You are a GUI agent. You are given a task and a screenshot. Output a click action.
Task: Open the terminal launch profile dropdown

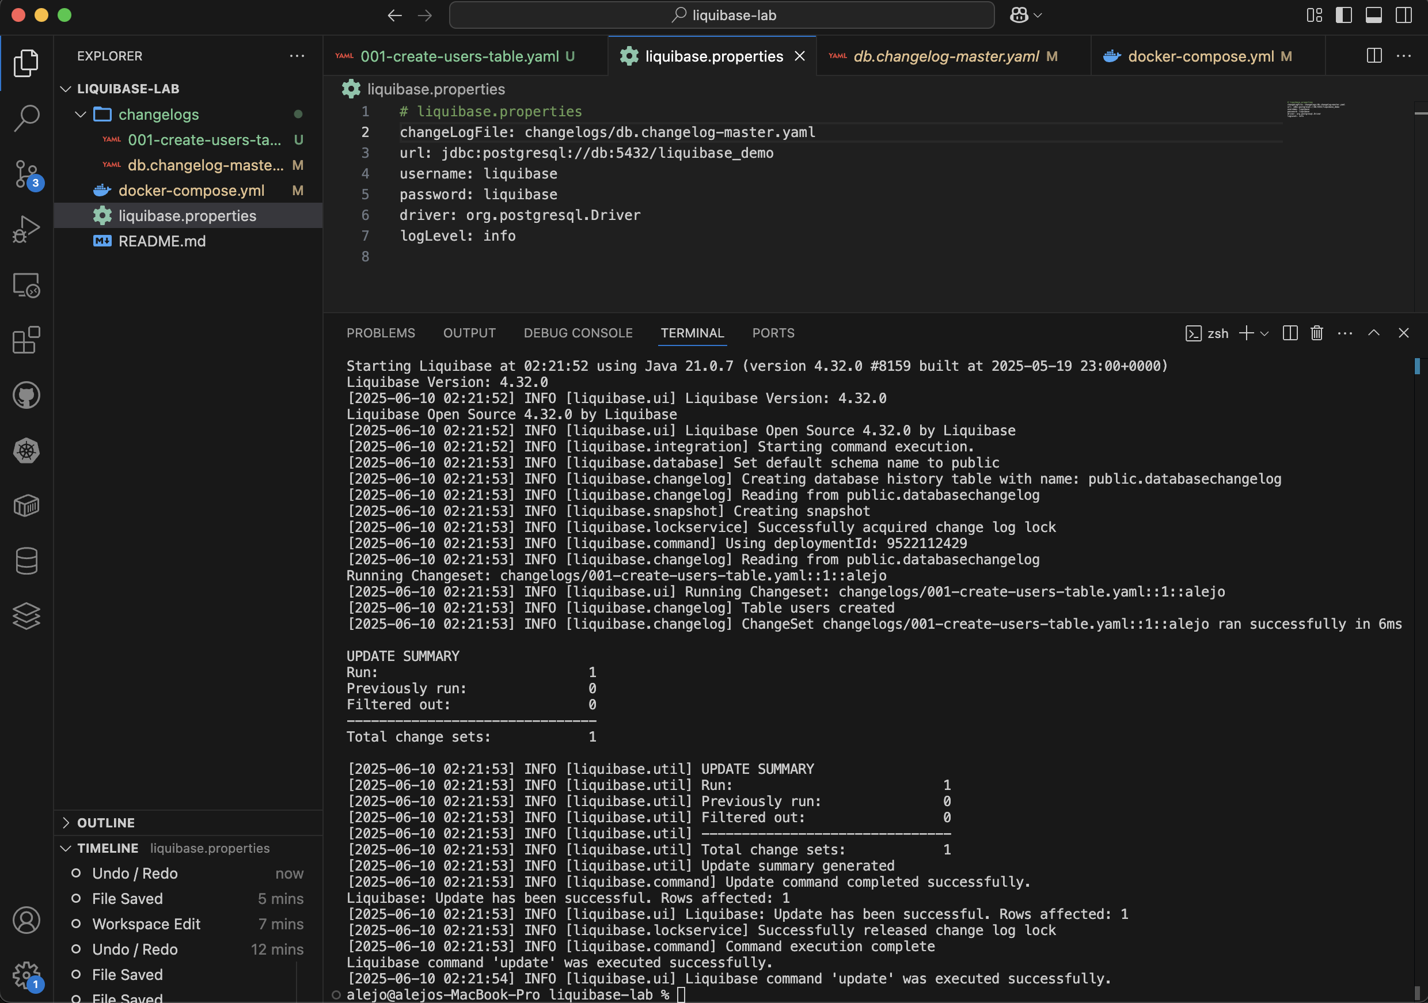tap(1264, 334)
